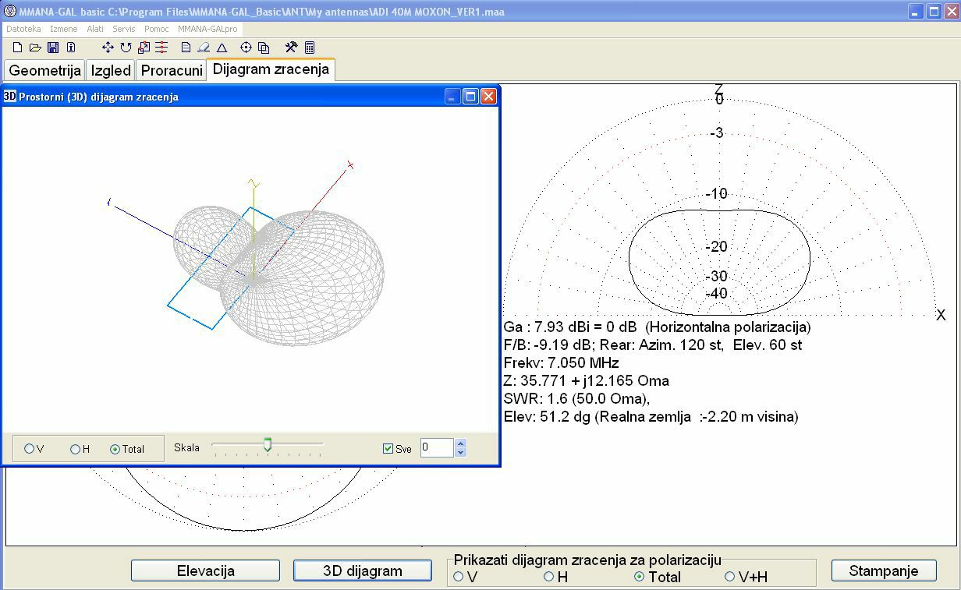Select H polarization in the bottom panel
The height and width of the screenshot is (590, 961).
pyautogui.click(x=549, y=577)
